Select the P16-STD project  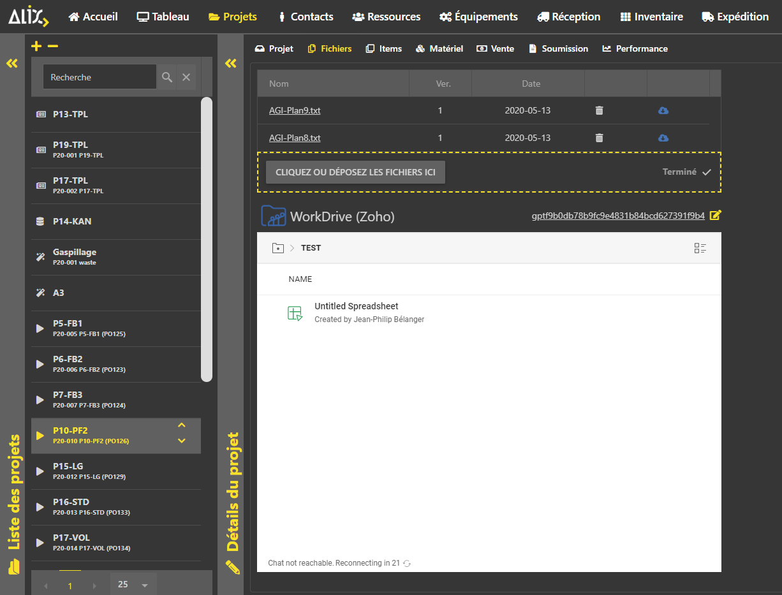(x=116, y=507)
